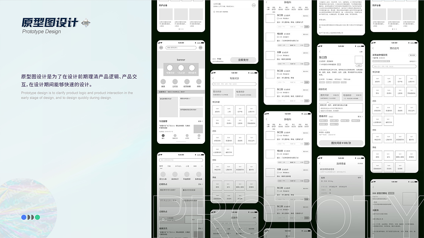Go back from 预约挂号 screen
Image resolution: width=424 pixels, height=238 pixels.
[373, 48]
